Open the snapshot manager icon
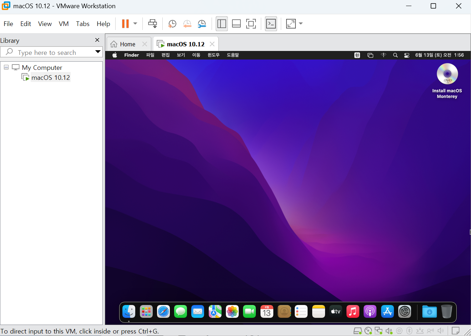This screenshot has height=336, width=471. [x=202, y=24]
